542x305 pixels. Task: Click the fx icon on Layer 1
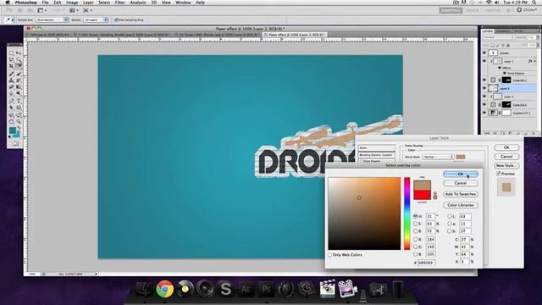tap(530, 61)
